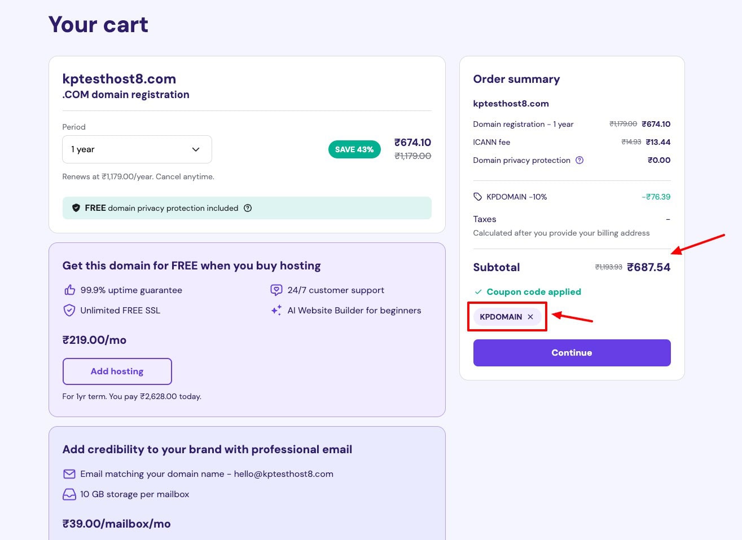
Task: Click the AI Website Builder sparkle icon
Action: point(276,311)
